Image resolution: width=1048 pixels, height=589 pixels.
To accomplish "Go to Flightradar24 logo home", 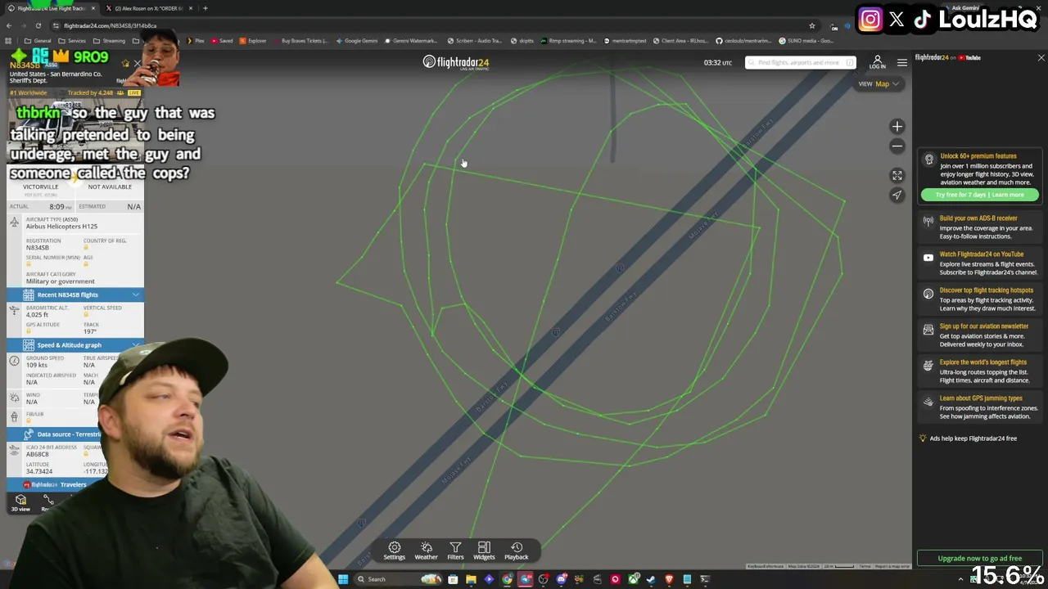I will [x=456, y=62].
